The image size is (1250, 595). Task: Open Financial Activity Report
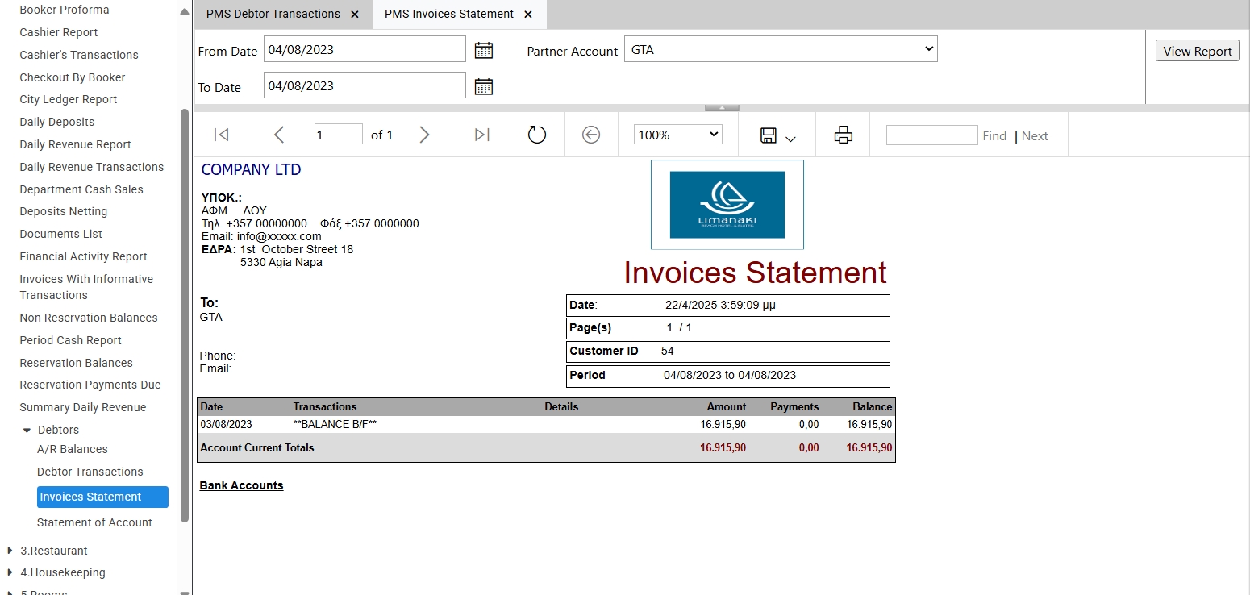pos(84,256)
